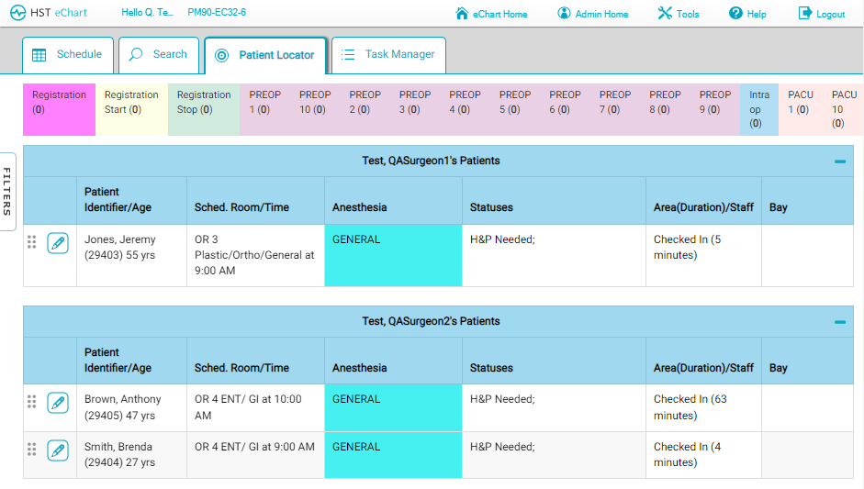Image resolution: width=864 pixels, height=489 pixels.
Task: Switch to the Search tab
Action: pos(159,55)
